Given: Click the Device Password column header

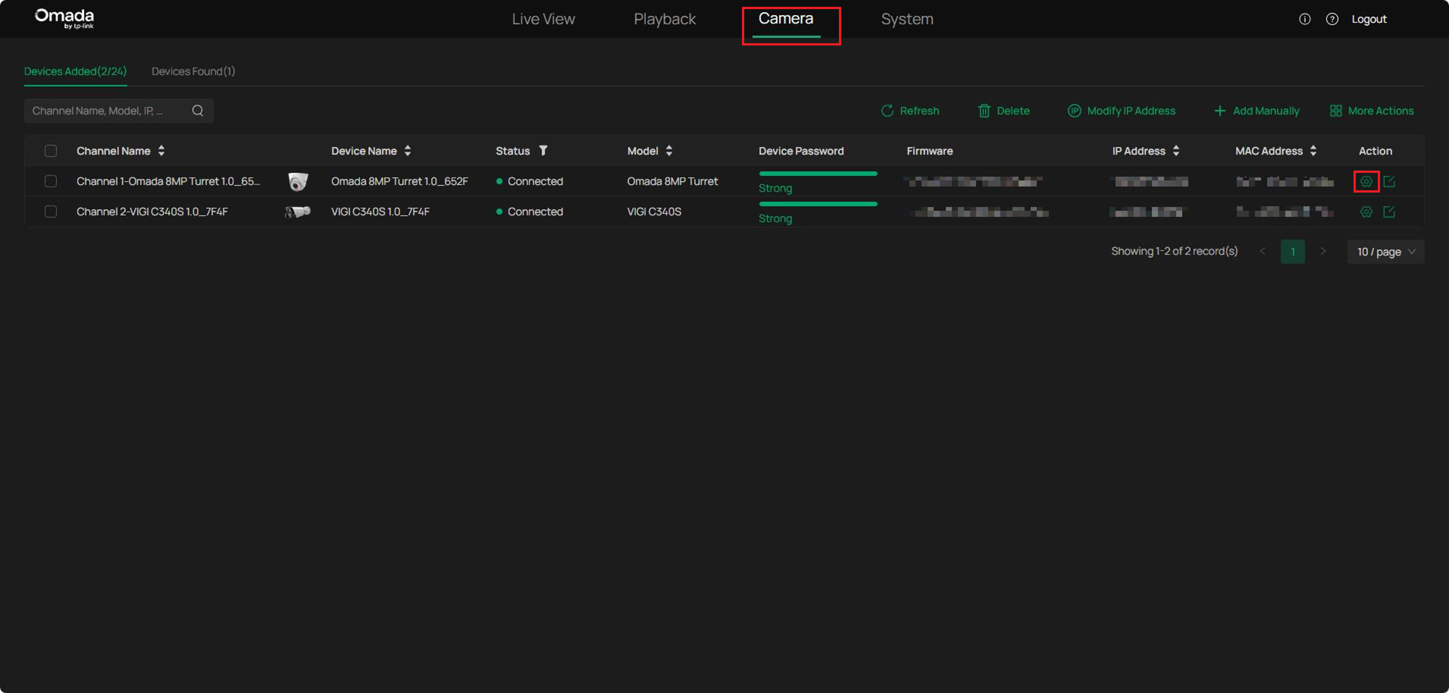Looking at the screenshot, I should (801, 150).
